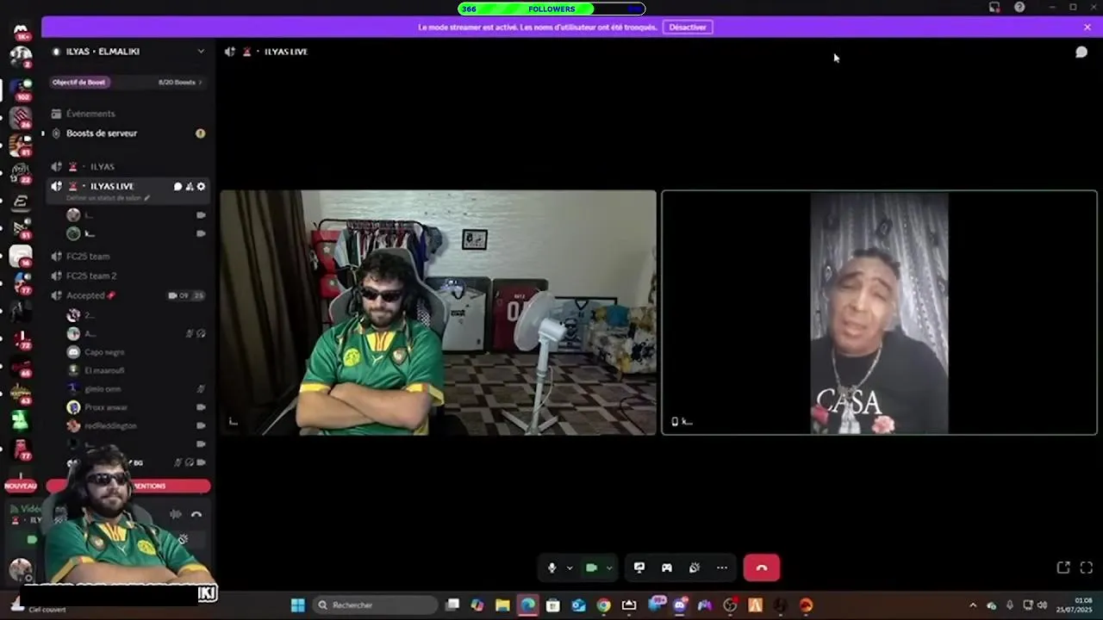The width and height of the screenshot is (1103, 620).
Task: Open Windows Start menu
Action: [x=297, y=605]
